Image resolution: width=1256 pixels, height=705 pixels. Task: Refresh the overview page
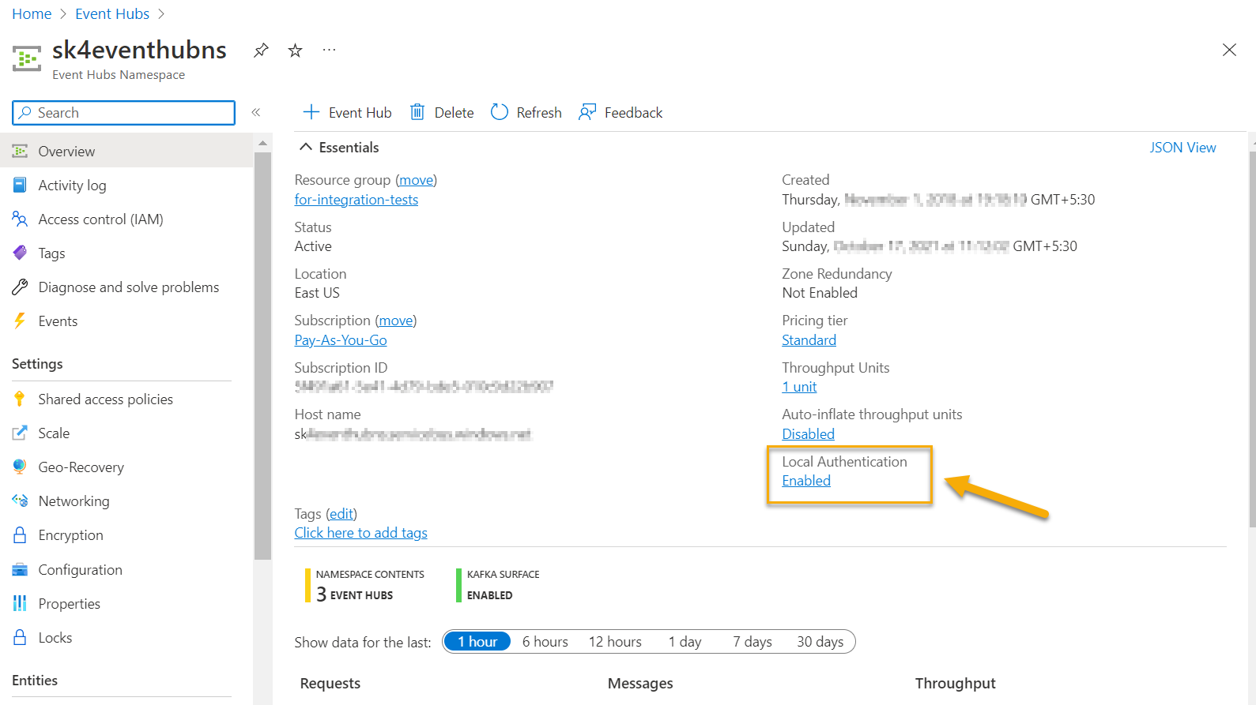coord(526,112)
